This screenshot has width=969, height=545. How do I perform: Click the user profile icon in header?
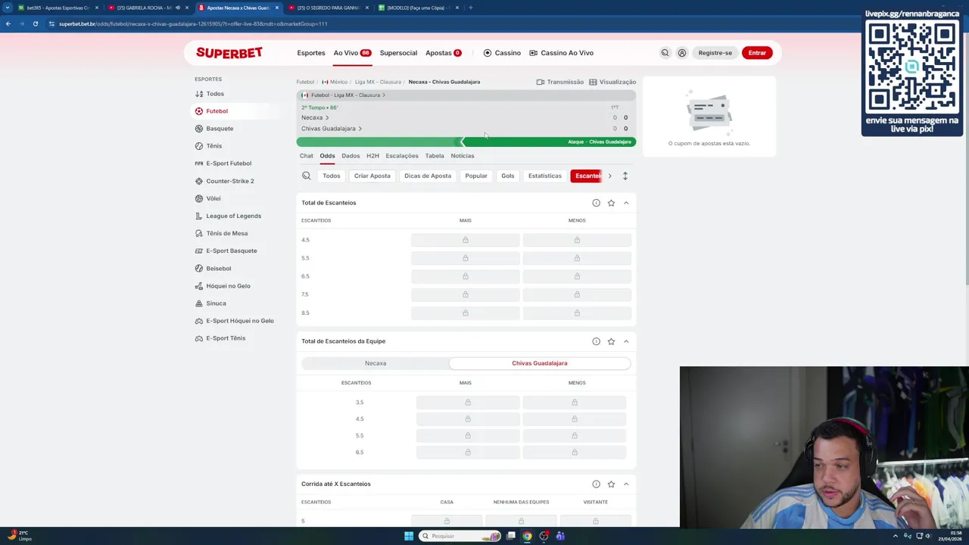[682, 53]
